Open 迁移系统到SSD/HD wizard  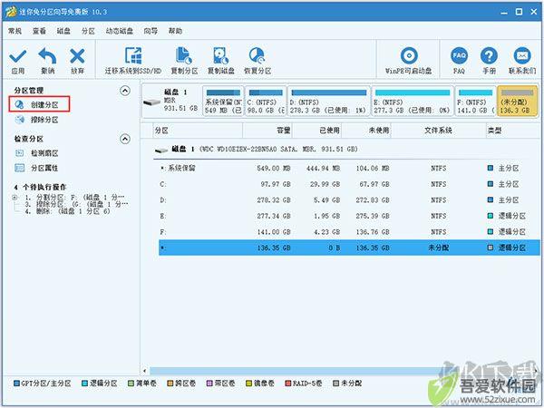133,61
